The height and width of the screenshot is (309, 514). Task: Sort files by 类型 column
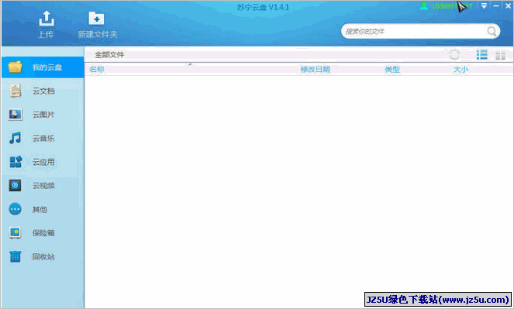point(392,70)
